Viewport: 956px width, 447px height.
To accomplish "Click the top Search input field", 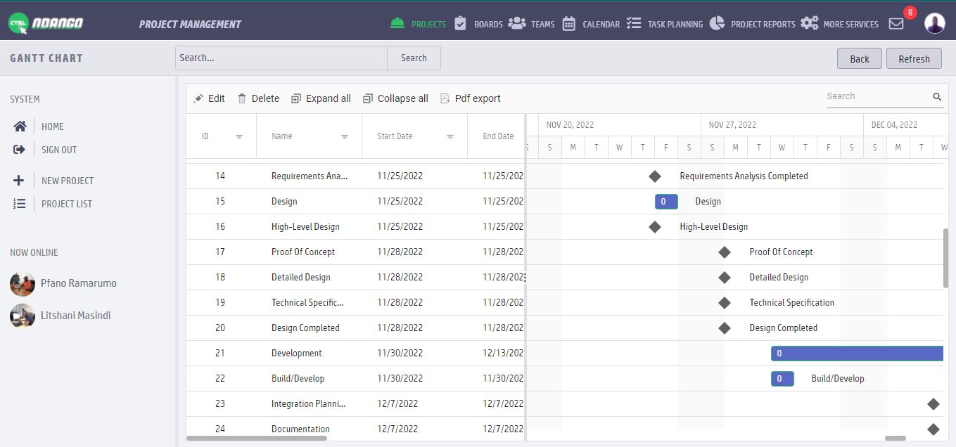I will click(281, 58).
